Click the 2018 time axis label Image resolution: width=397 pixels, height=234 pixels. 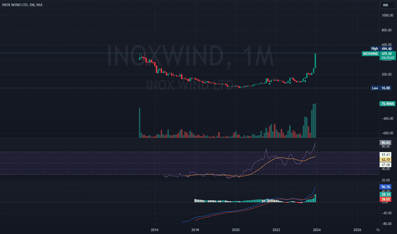click(x=195, y=230)
